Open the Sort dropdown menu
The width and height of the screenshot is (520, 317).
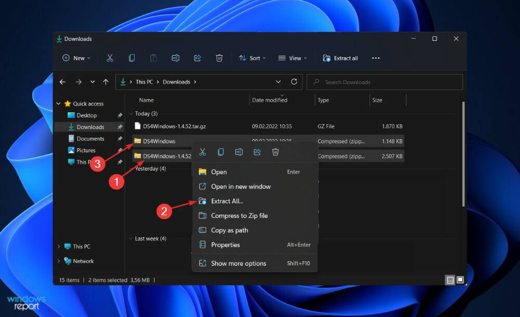(x=252, y=58)
